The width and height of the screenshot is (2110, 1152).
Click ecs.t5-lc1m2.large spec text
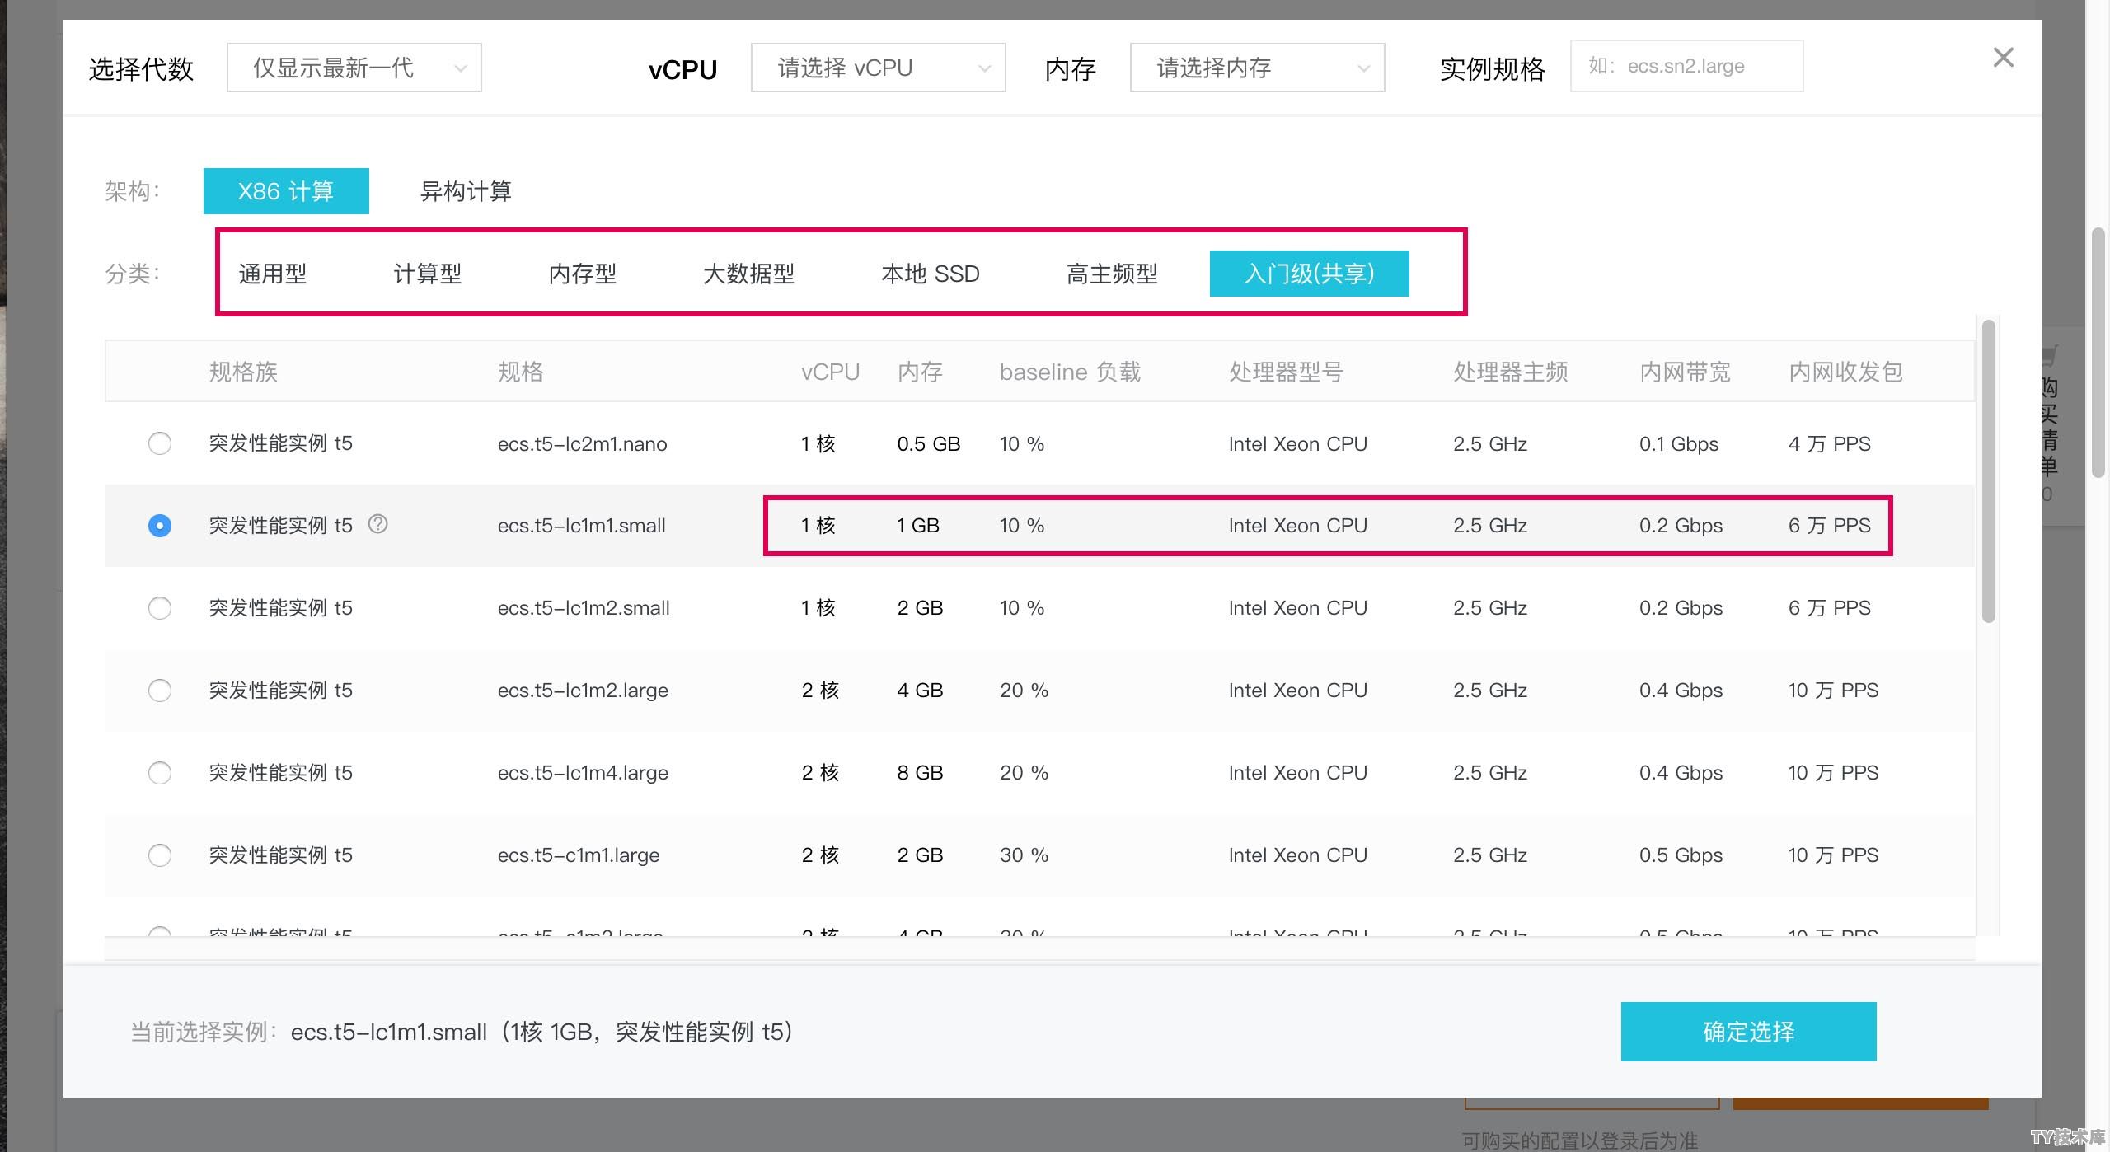pos(583,691)
